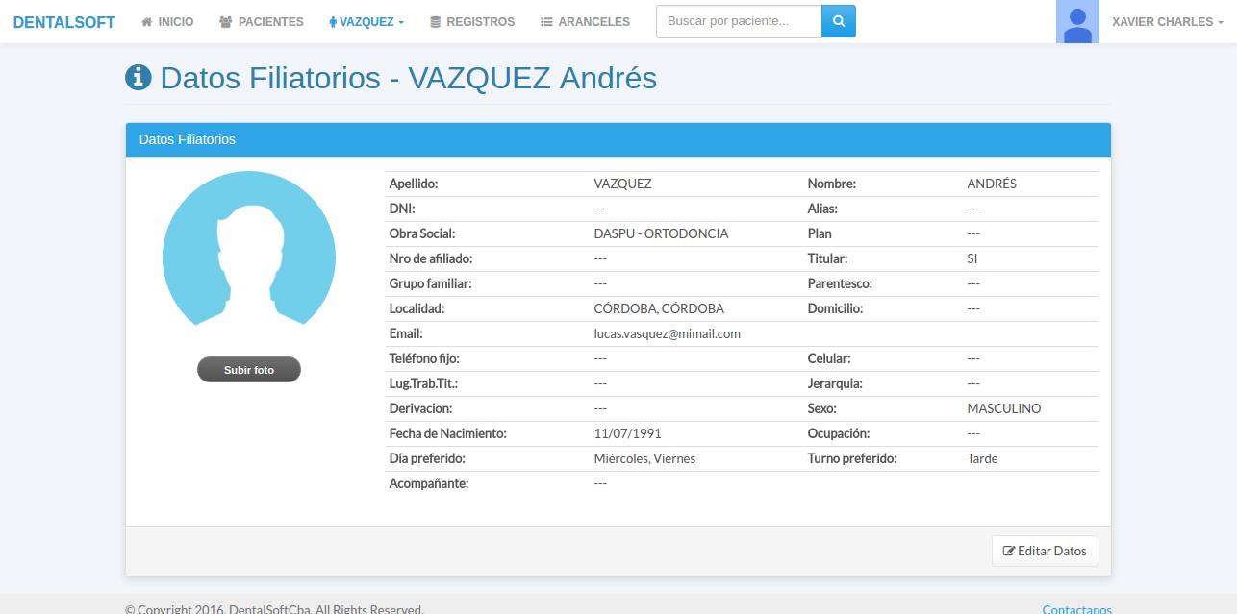Click the home icon beside INICIO
Viewport: 1237px width, 614px height.
pyautogui.click(x=147, y=21)
